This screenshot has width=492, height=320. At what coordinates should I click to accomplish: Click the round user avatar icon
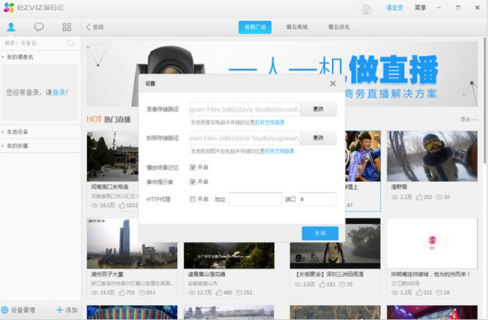[366, 8]
